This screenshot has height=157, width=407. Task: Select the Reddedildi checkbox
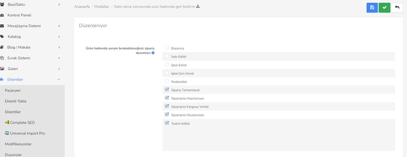166,81
